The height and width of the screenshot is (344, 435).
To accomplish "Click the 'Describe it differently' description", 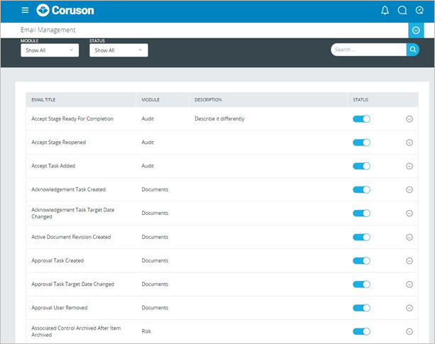I will (x=219, y=118).
